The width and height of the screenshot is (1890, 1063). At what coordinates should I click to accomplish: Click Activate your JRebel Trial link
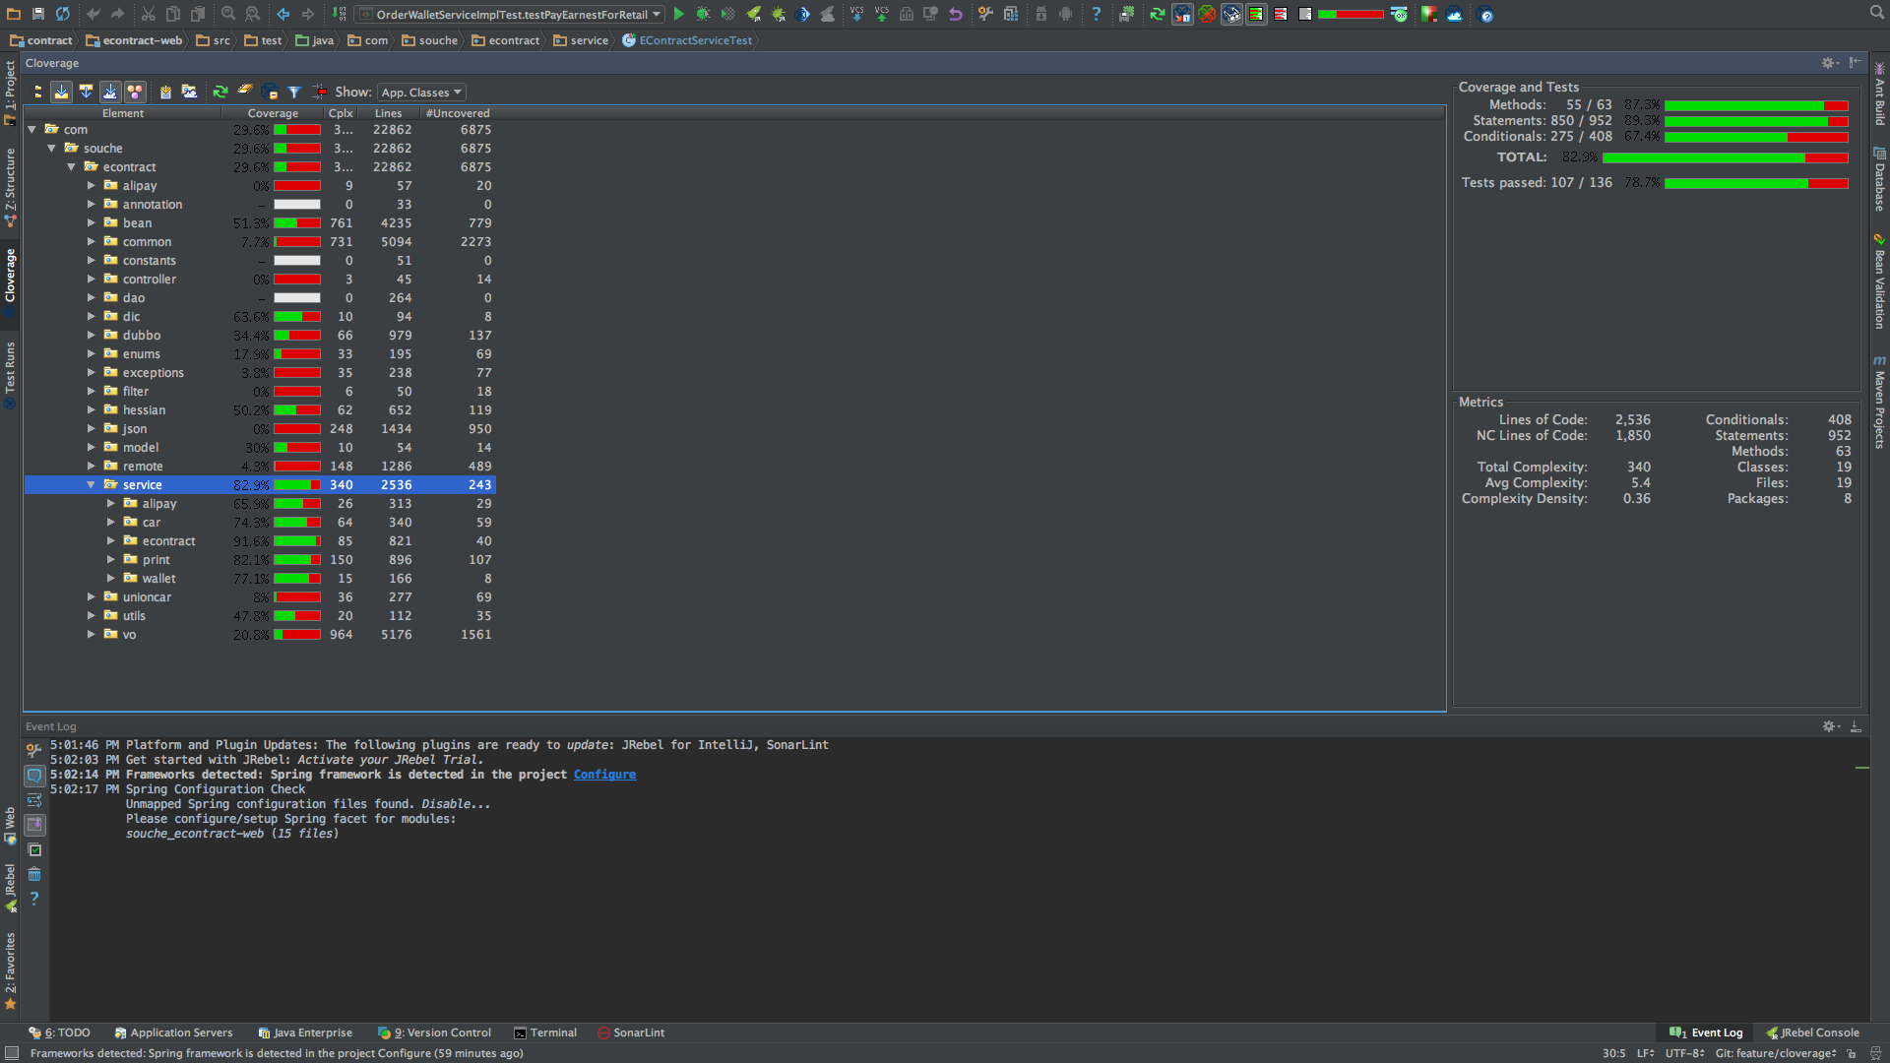click(x=389, y=760)
